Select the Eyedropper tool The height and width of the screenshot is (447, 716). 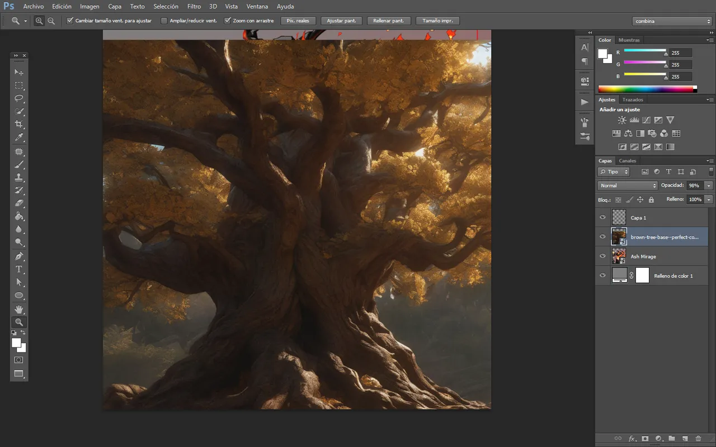pos(19,137)
